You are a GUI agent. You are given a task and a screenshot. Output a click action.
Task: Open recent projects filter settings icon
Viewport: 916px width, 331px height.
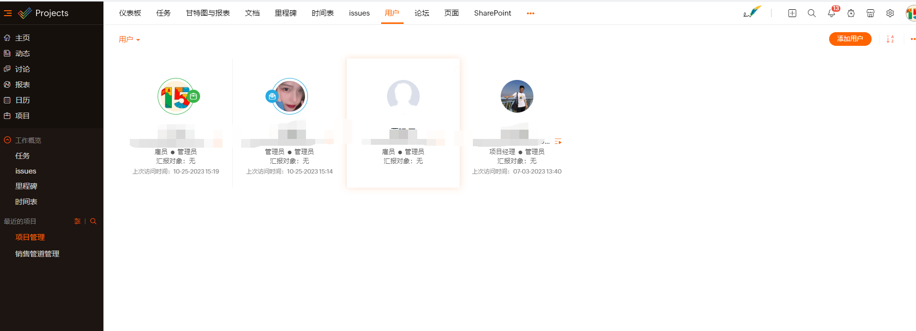point(77,221)
